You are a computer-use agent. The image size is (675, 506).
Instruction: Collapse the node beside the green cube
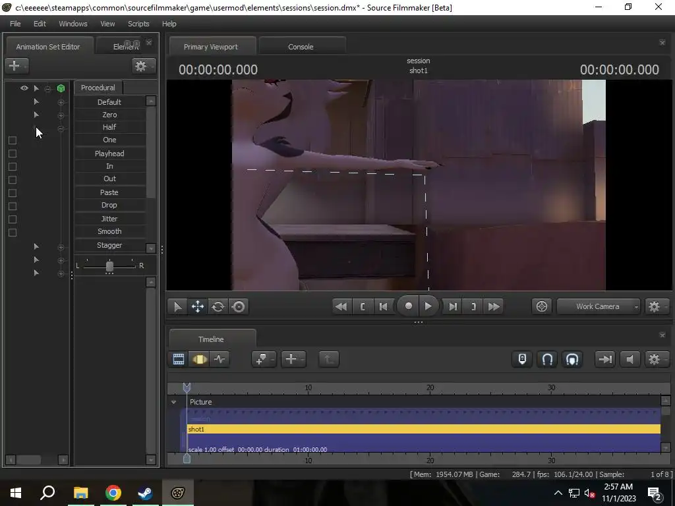click(48, 89)
